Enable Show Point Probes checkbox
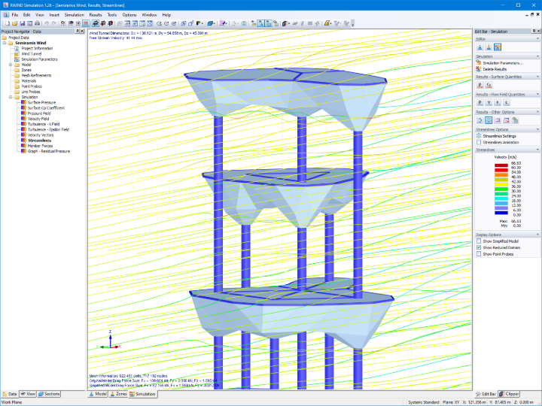Screen dimensions: 542x406 click(479, 254)
